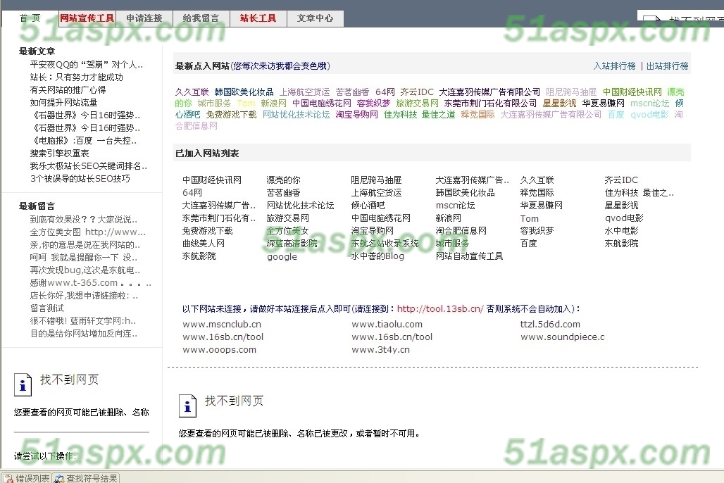The image size is (724, 483).
Task: Open article 有关网站的推广心得
Action: click(x=68, y=90)
